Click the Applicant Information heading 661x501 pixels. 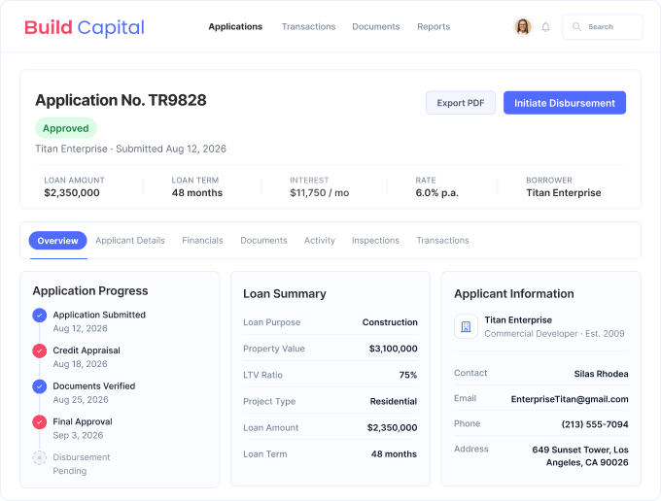(514, 294)
